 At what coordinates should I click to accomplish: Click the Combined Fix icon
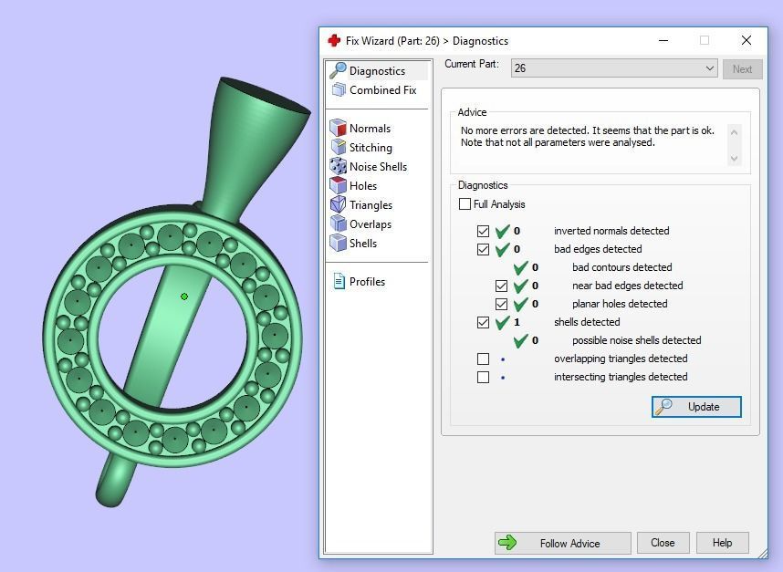click(x=339, y=89)
